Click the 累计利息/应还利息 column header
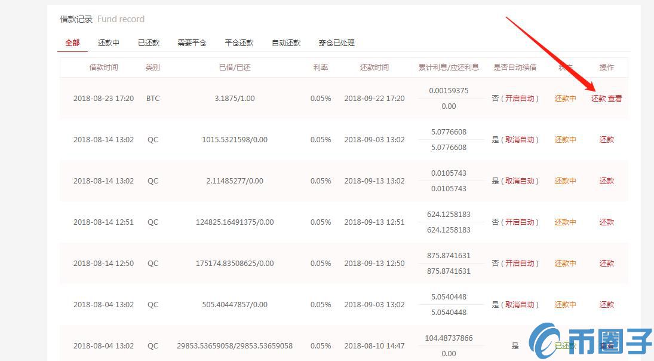This screenshot has width=654, height=361. click(x=449, y=67)
